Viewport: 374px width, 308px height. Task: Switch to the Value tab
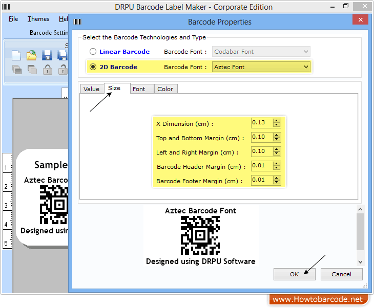pyautogui.click(x=91, y=89)
